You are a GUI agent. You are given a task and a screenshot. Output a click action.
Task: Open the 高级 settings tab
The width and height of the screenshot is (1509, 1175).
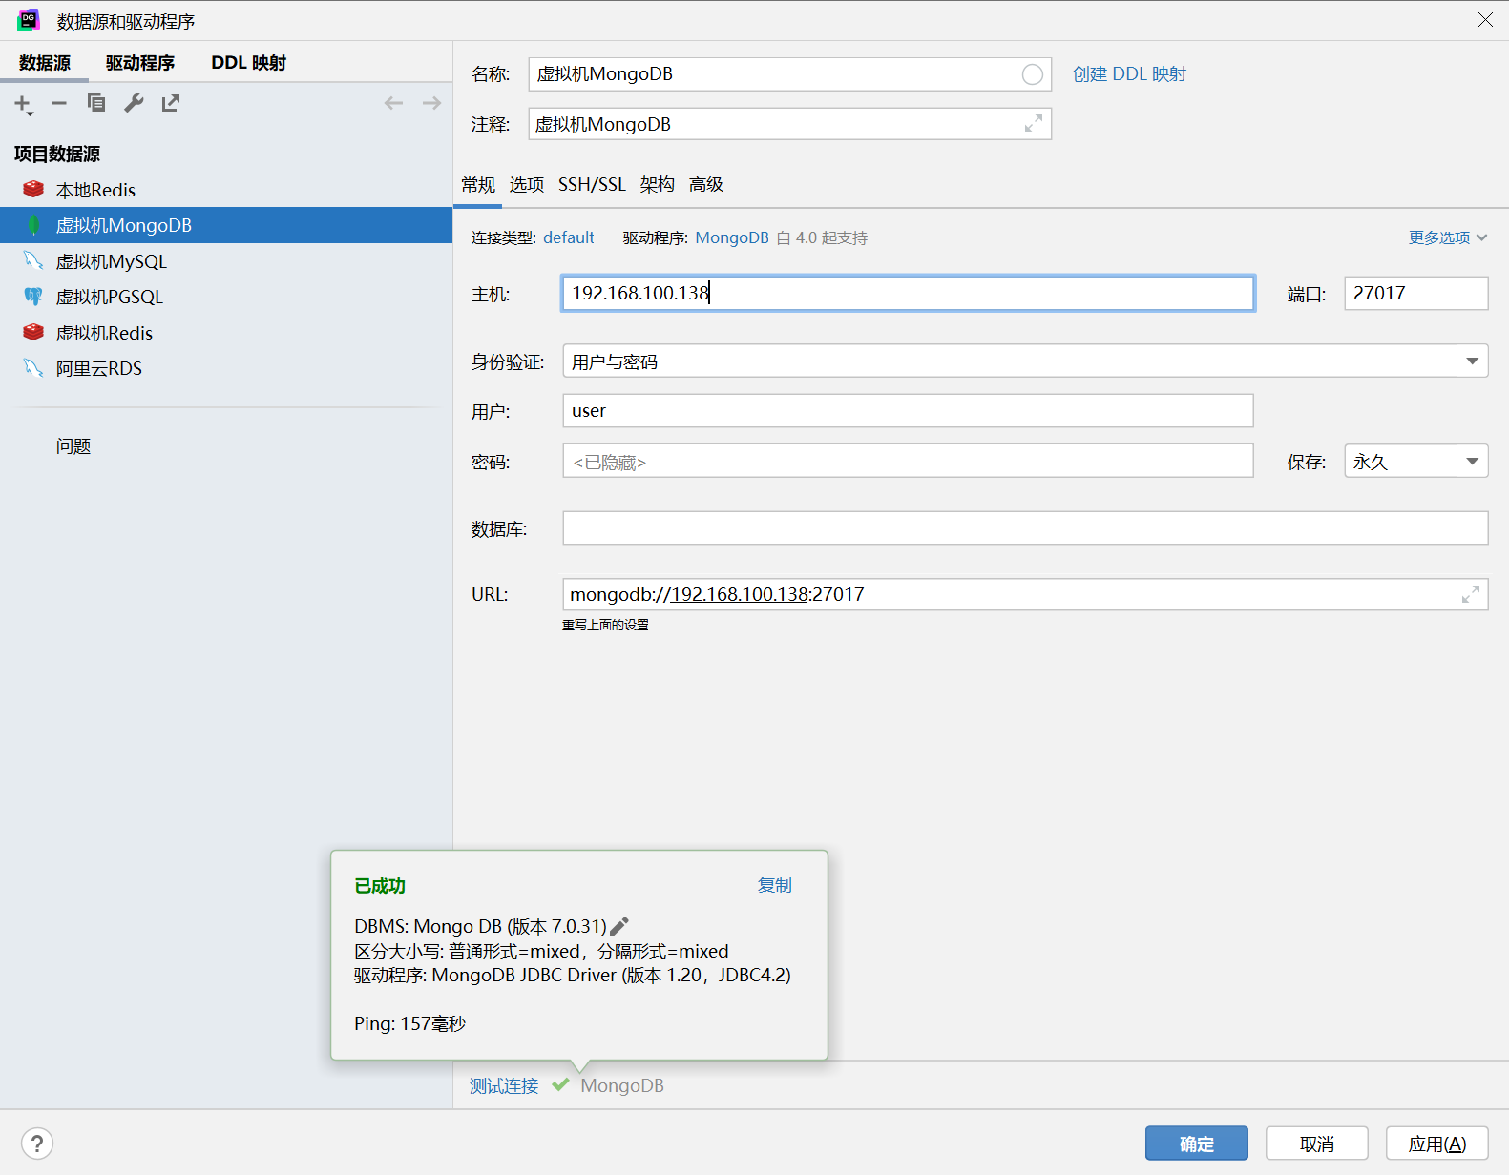coord(706,185)
